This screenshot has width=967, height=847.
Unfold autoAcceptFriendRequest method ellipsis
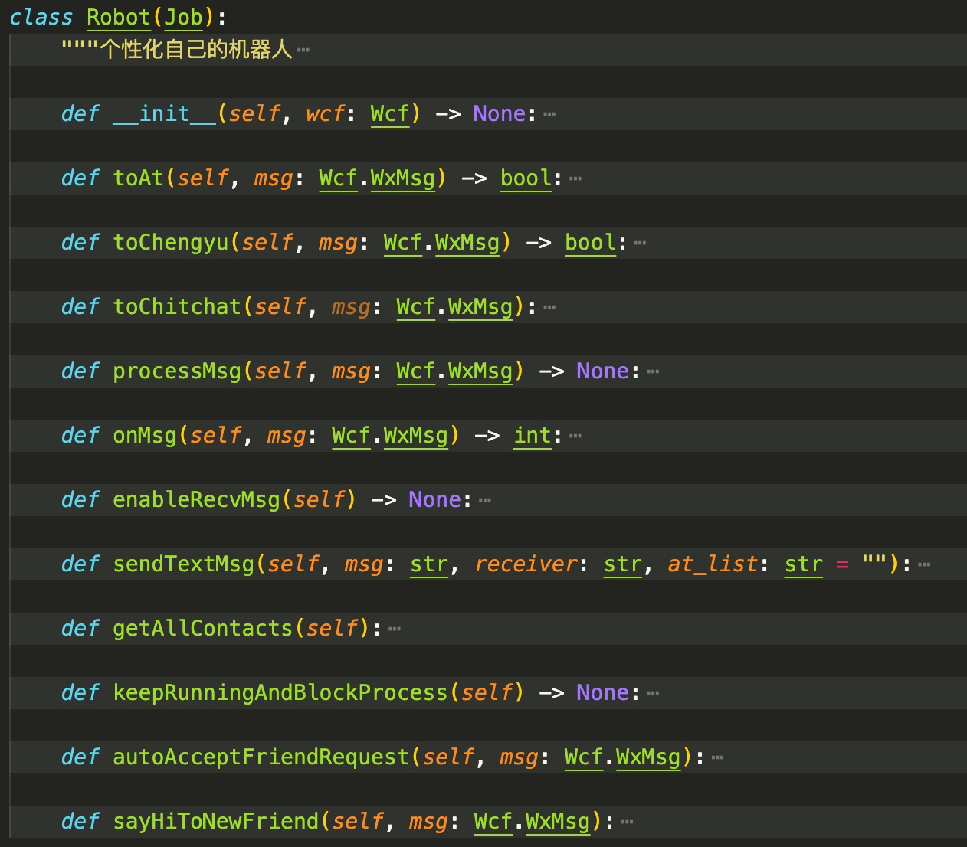[x=717, y=758]
